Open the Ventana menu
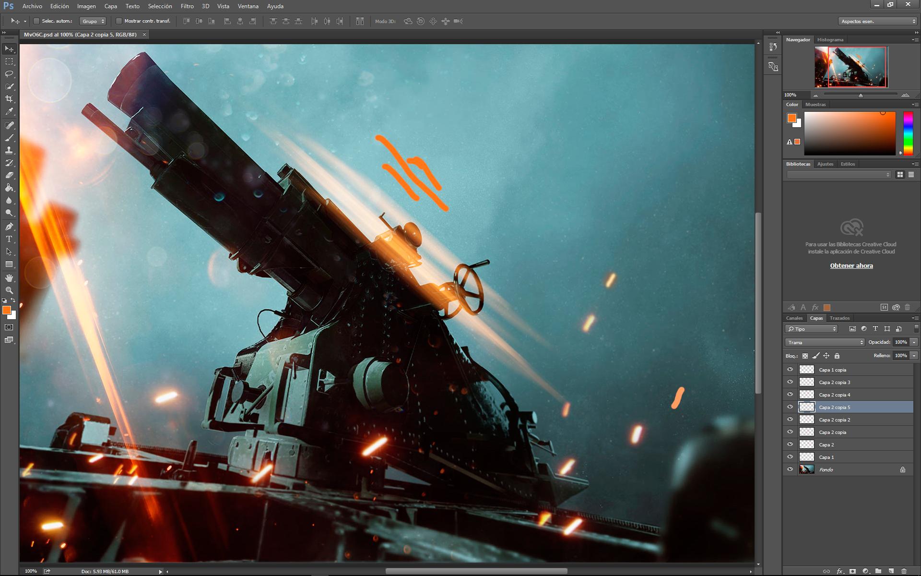The image size is (921, 576). (x=248, y=6)
